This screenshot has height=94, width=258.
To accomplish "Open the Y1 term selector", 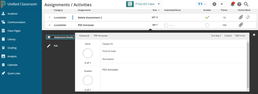I will [201, 4].
